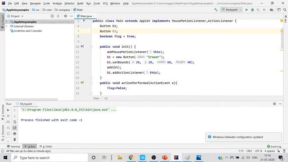Print the console output
Viewport: 288px width, 162px height.
(15, 134)
